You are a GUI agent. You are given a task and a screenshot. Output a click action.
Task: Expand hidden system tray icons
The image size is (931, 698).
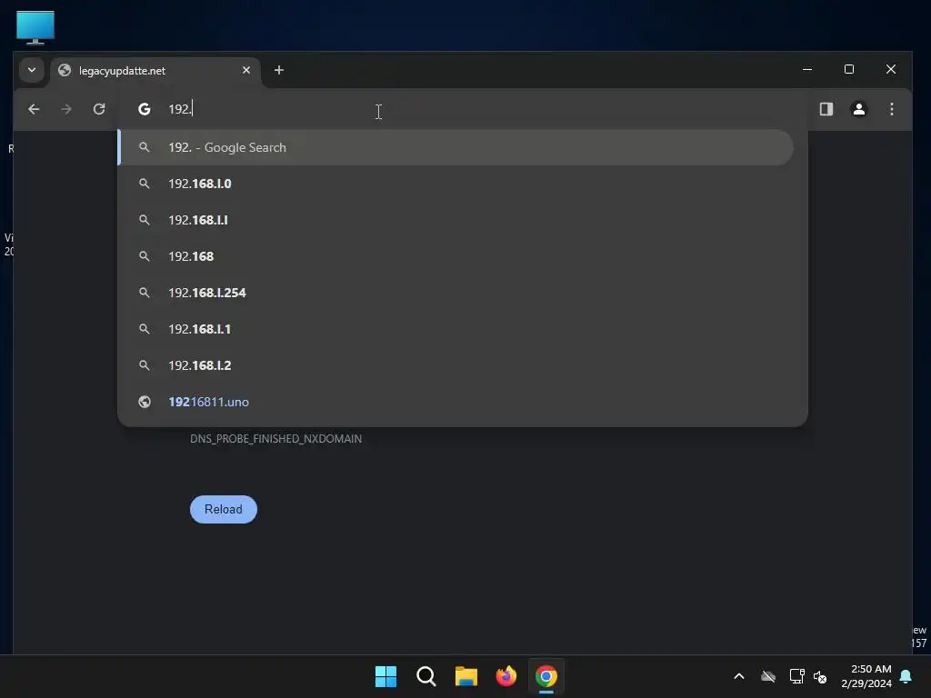click(x=739, y=676)
